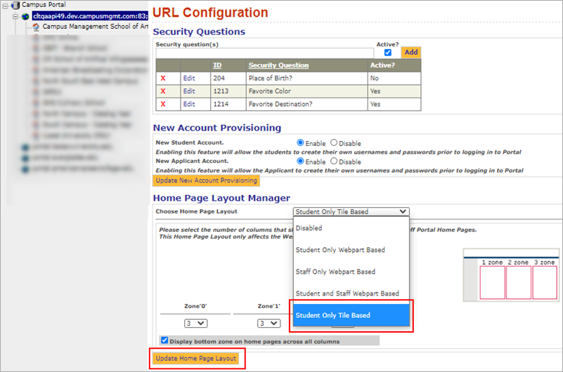Screen dimensions: 563x372
Task: Edit the Favorite Color question
Action: [x=189, y=91]
